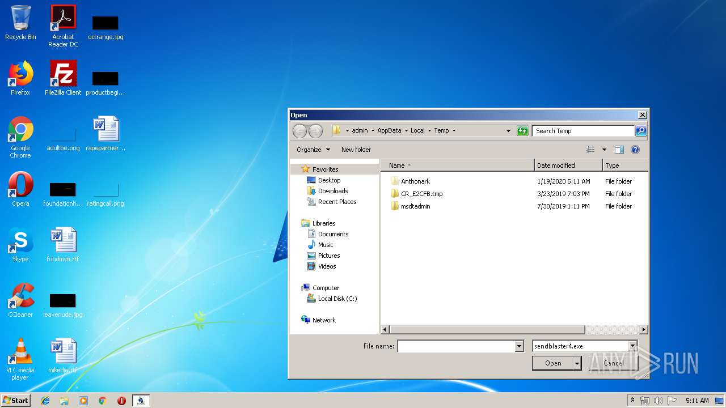Open Windows Explorer from the taskbar
Image resolution: width=726 pixels, height=408 pixels.
point(64,401)
